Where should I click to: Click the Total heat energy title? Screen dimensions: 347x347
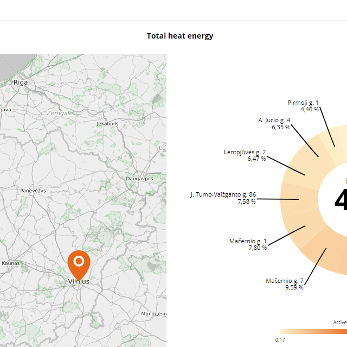(x=180, y=36)
